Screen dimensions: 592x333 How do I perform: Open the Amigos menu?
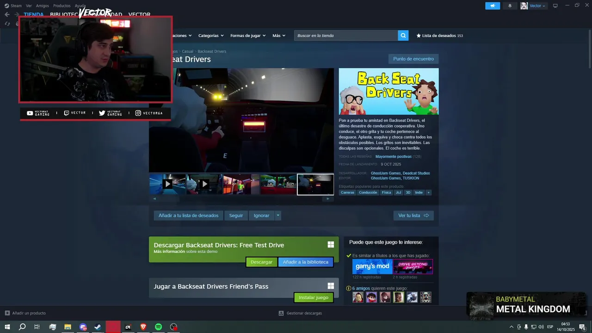click(x=43, y=6)
